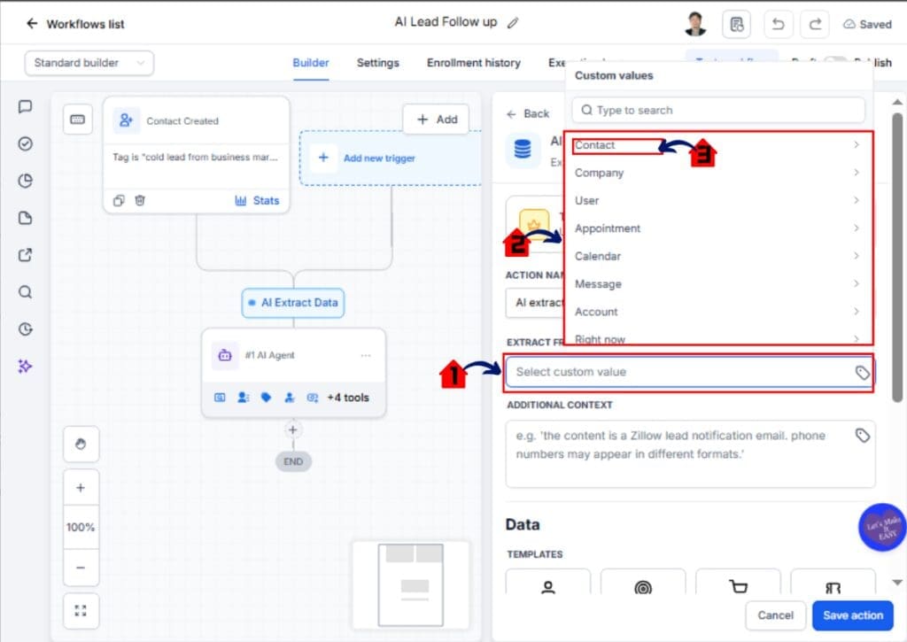This screenshot has height=642, width=907.
Task: Click the 100% zoom level indicator
Action: (x=81, y=527)
